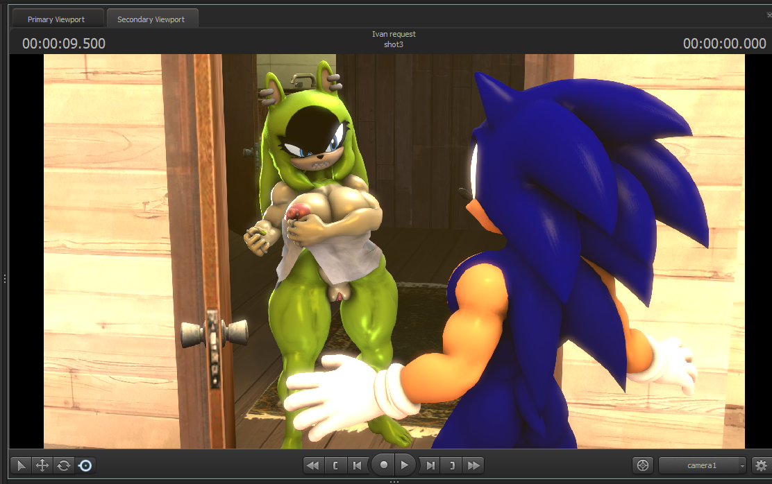Click the 00:00:00.000 timecode

(x=724, y=44)
